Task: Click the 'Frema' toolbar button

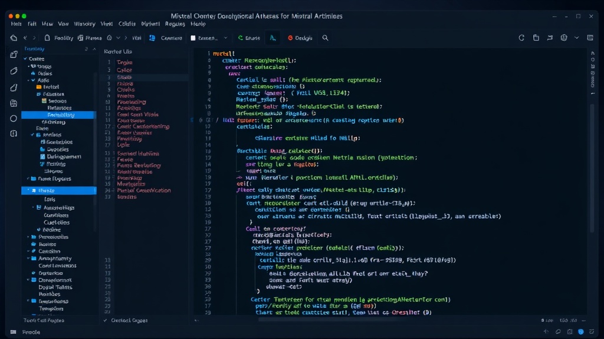Action: [90, 38]
